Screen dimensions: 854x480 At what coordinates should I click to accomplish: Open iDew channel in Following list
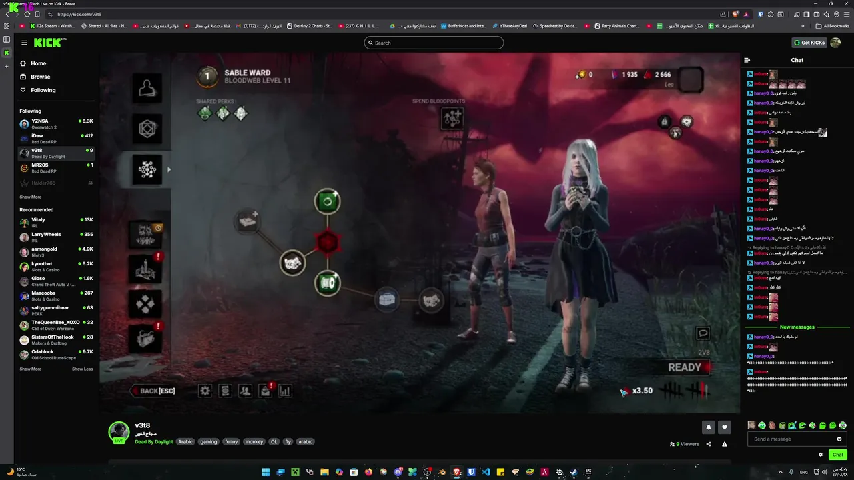tap(56, 138)
